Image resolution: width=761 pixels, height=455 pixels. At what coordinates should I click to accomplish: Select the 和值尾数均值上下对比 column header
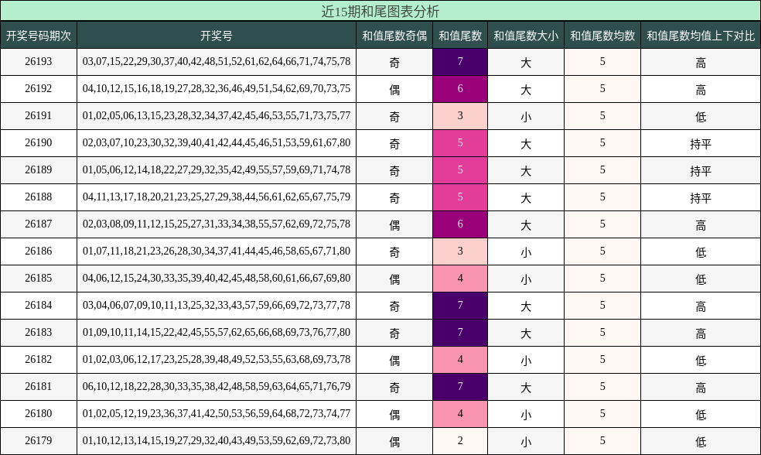[701, 36]
